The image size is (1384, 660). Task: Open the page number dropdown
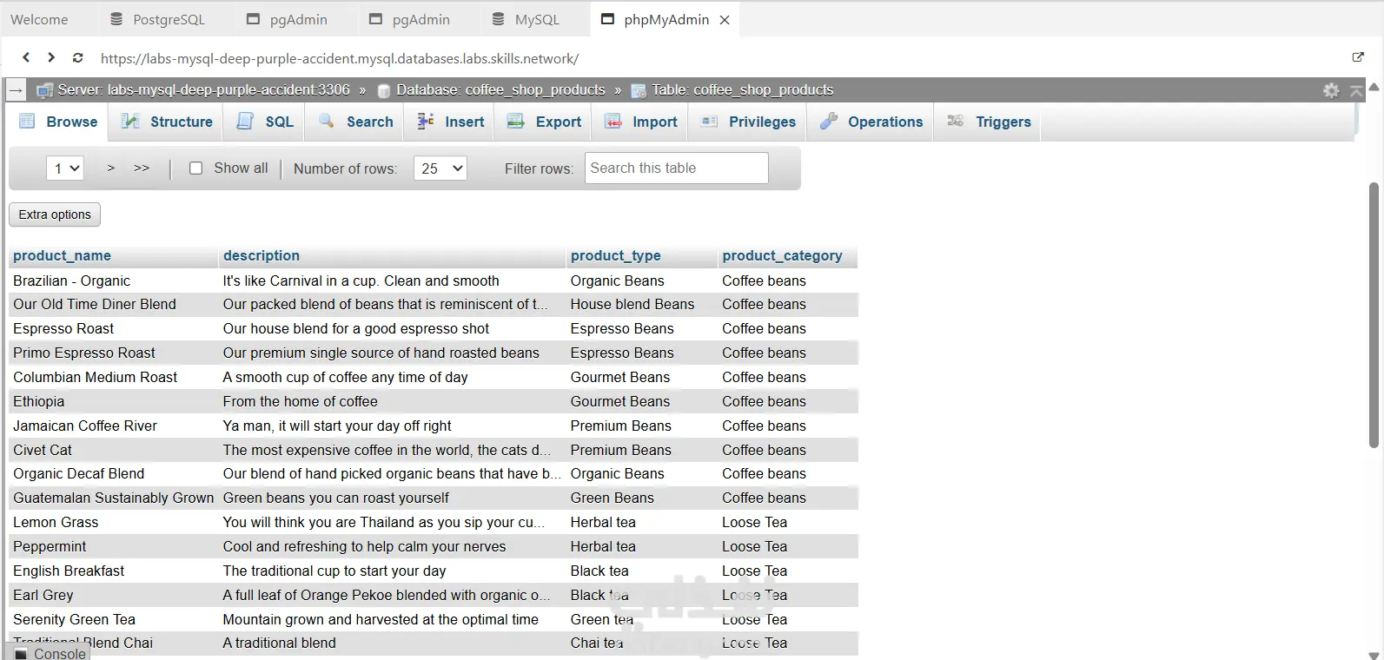click(x=64, y=168)
